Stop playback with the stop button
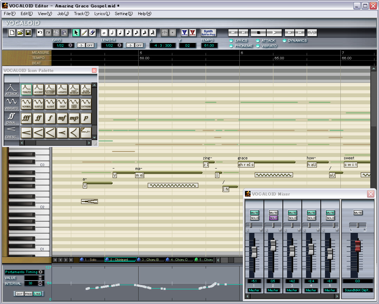The image size is (379, 304). (x=258, y=33)
